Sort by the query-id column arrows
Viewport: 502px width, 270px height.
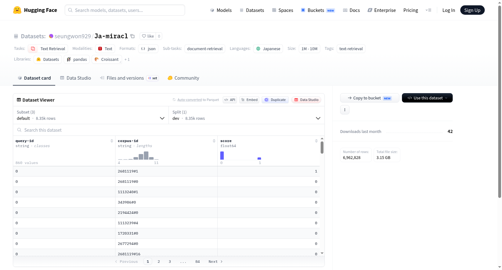pos(112,141)
